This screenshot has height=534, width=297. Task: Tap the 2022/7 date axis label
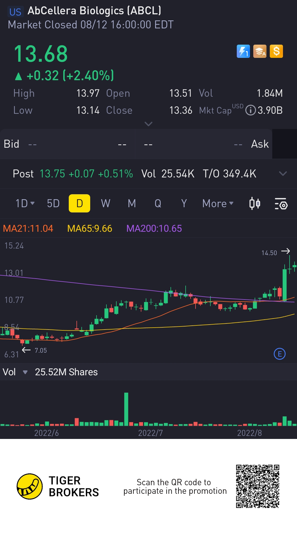pos(150,433)
